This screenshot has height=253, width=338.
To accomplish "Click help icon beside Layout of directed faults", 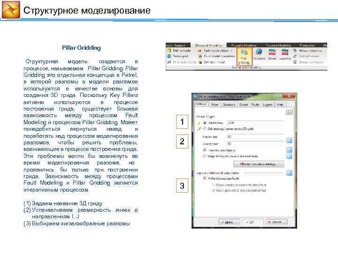I will point(289,173).
